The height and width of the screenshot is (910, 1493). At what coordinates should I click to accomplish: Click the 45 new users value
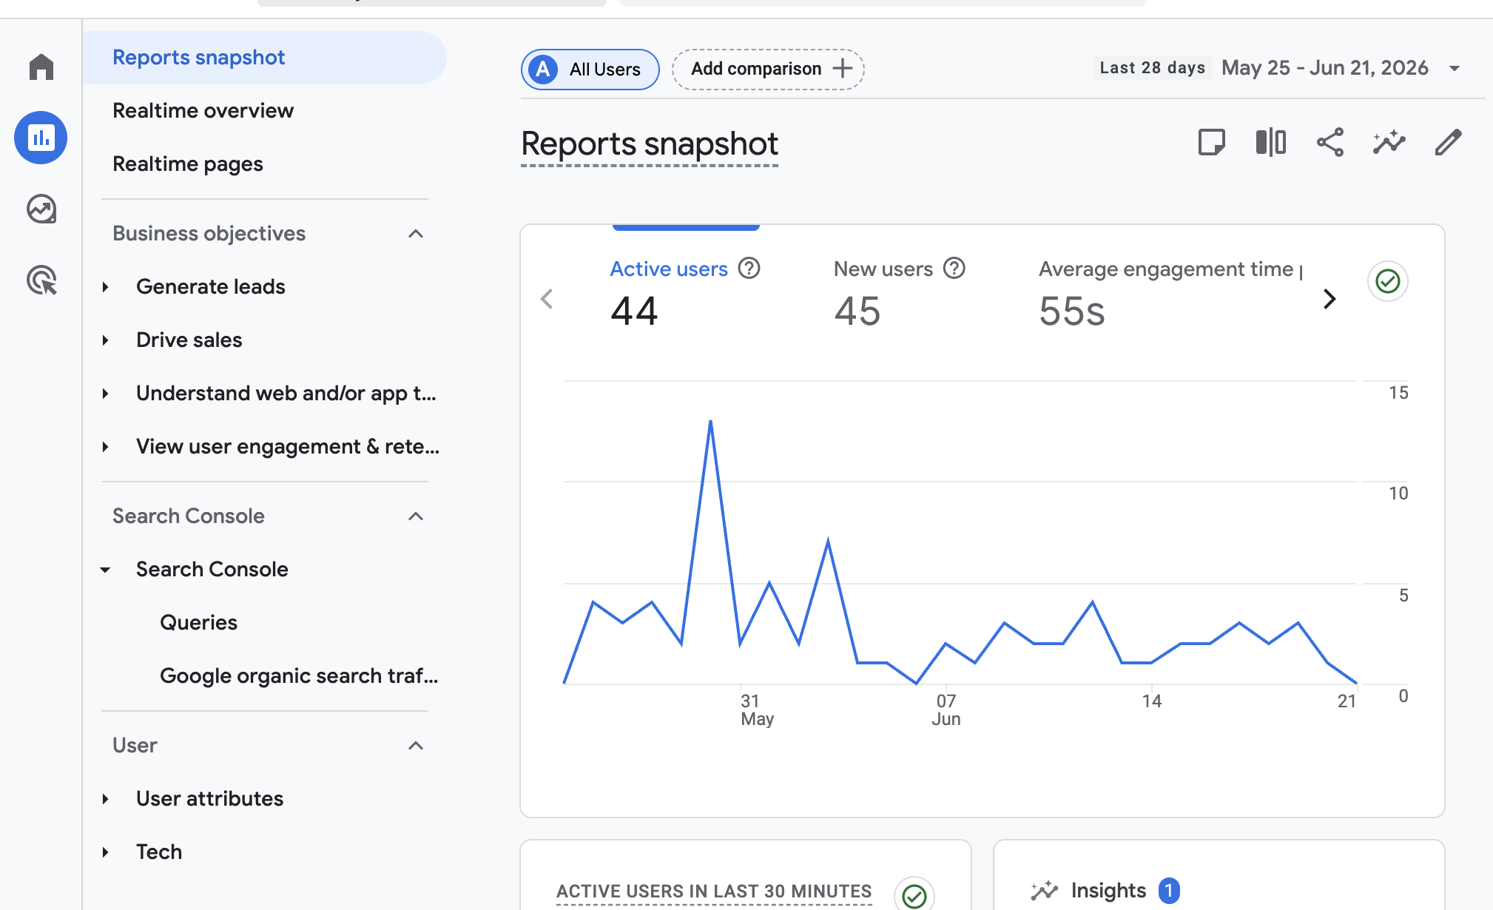[857, 311]
